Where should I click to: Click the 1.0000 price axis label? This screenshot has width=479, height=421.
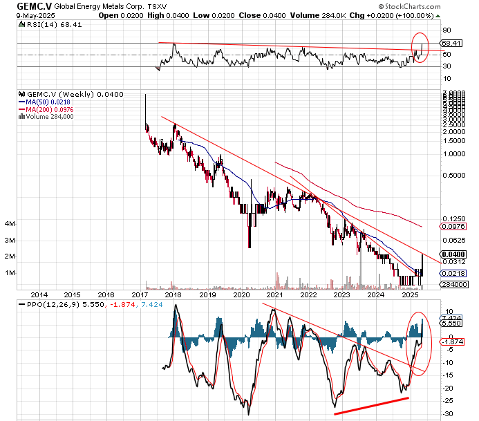pos(454,154)
